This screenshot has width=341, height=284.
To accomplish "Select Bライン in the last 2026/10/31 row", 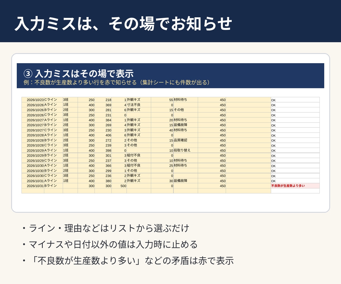I will [x=53, y=186].
